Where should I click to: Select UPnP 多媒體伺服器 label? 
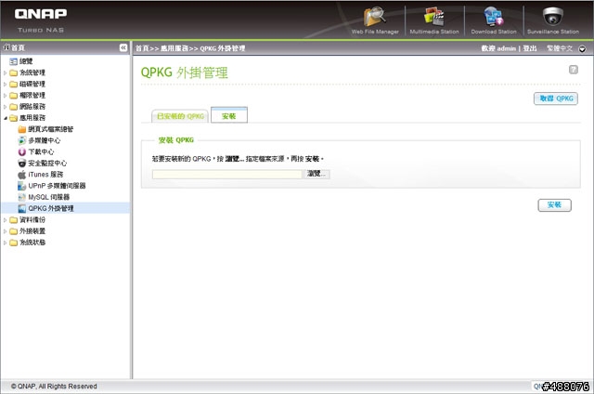coord(57,186)
